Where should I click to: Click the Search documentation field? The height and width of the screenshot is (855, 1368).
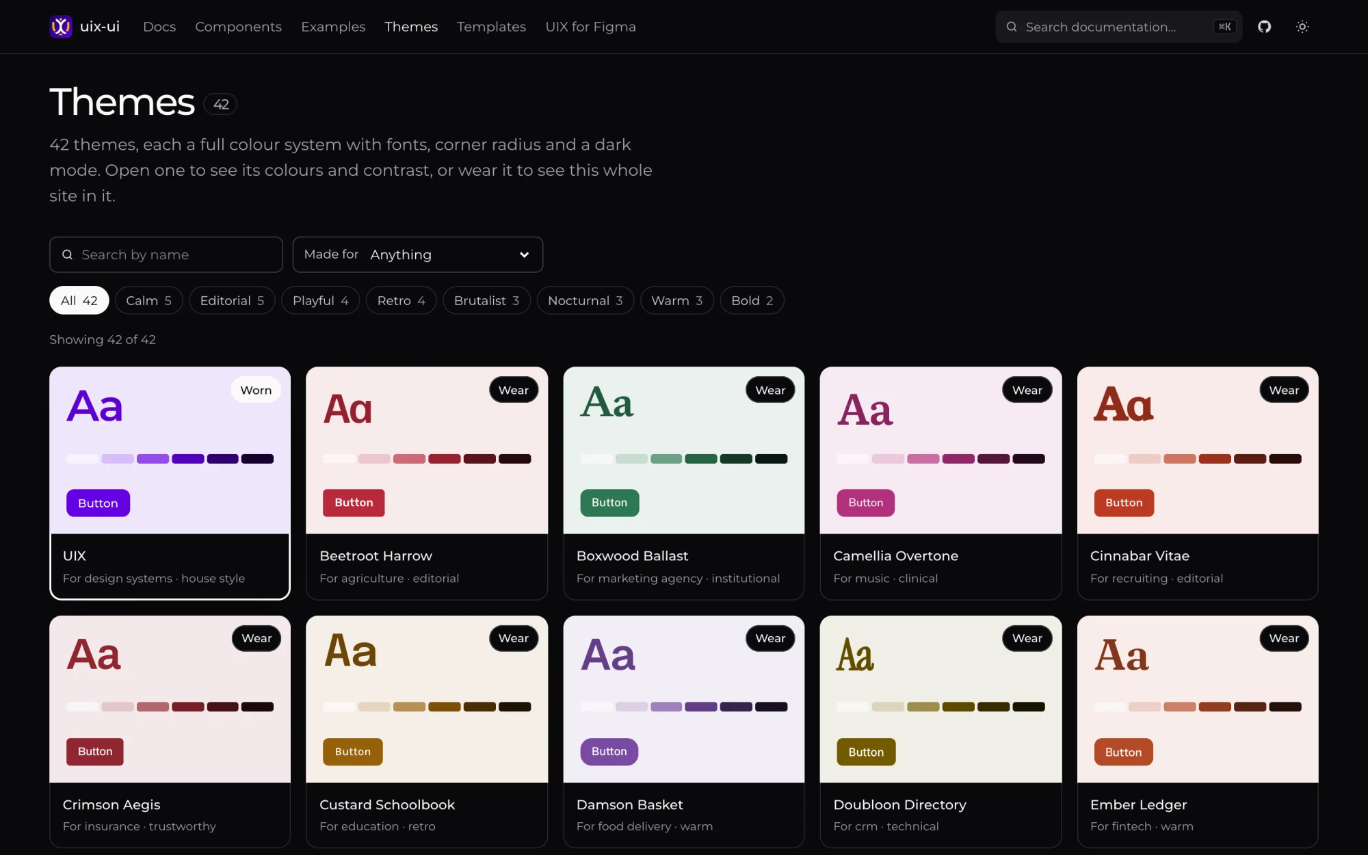point(1118,27)
